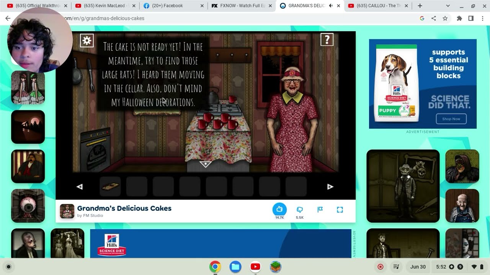Open the Hill's bottom banner advertisement
Image resolution: width=490 pixels, height=275 pixels.
220,243
